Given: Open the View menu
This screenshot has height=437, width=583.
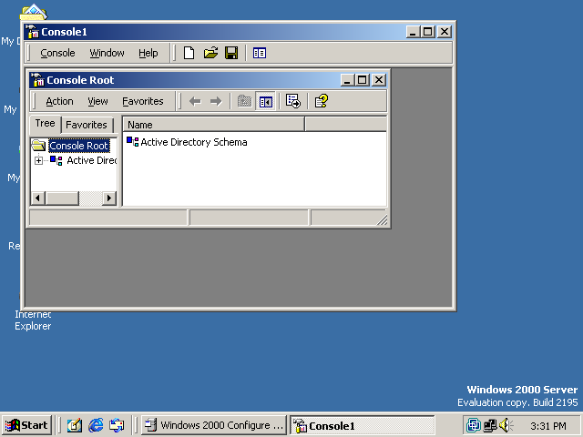Looking at the screenshot, I should click(x=97, y=101).
